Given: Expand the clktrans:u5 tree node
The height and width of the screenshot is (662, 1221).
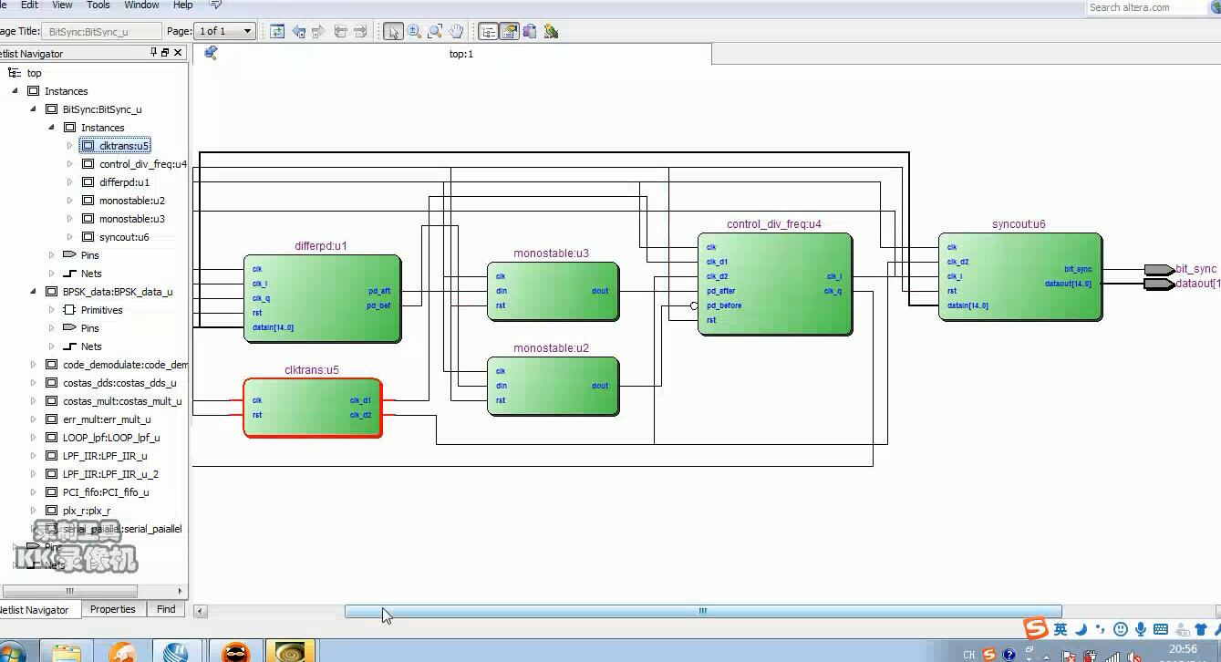Looking at the screenshot, I should click(70, 146).
